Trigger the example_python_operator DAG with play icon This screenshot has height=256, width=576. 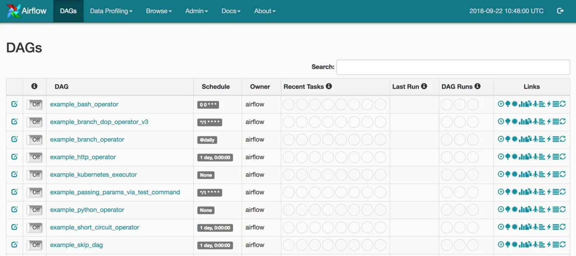(501, 210)
